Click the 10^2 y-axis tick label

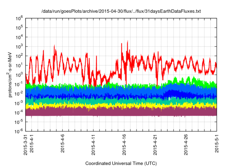tap(19, 56)
